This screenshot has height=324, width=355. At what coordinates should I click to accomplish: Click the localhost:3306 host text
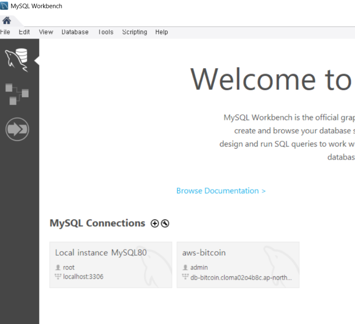(83, 277)
